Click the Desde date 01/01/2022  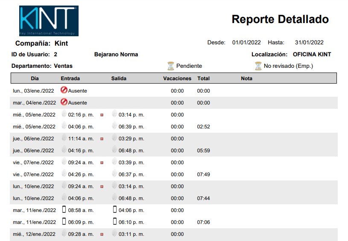[246, 43]
